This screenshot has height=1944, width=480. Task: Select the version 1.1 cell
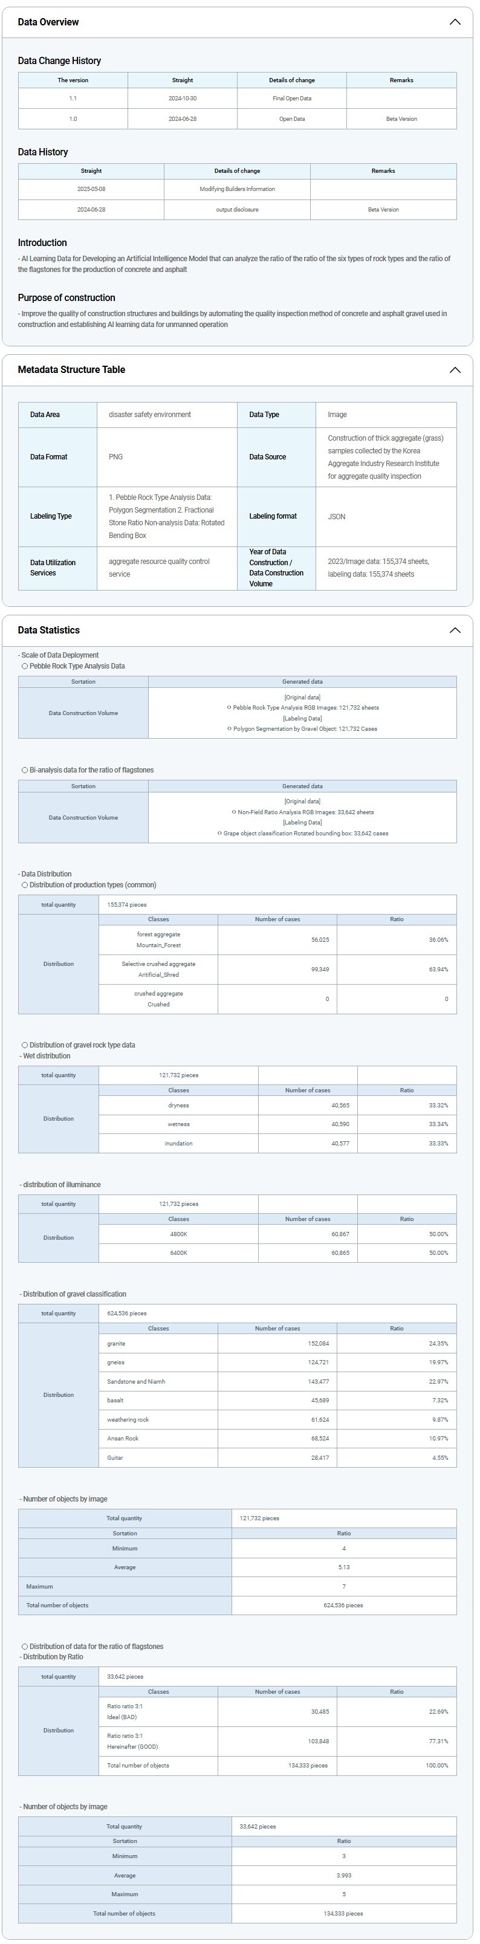click(73, 98)
